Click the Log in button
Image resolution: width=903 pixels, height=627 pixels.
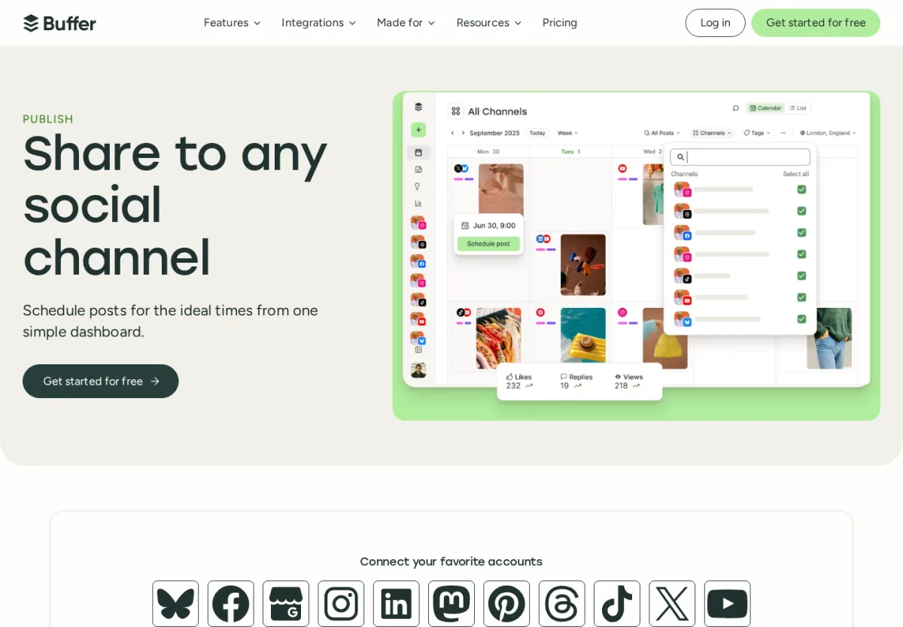coord(715,23)
